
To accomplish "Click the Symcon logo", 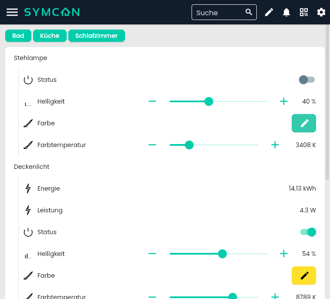I will [x=52, y=12].
